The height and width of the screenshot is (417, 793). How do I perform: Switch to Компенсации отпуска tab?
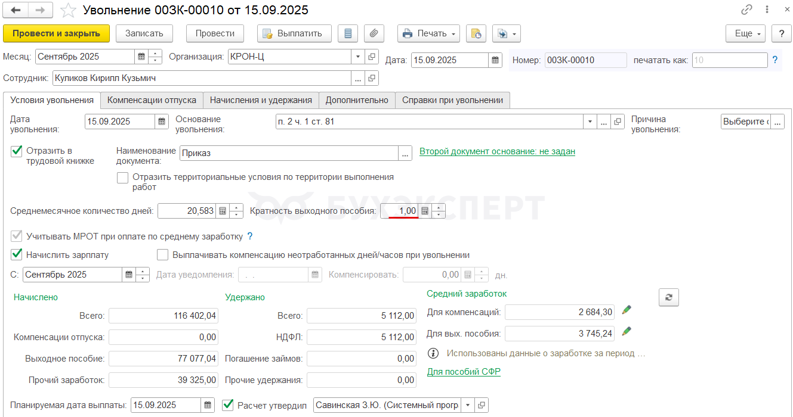152,100
